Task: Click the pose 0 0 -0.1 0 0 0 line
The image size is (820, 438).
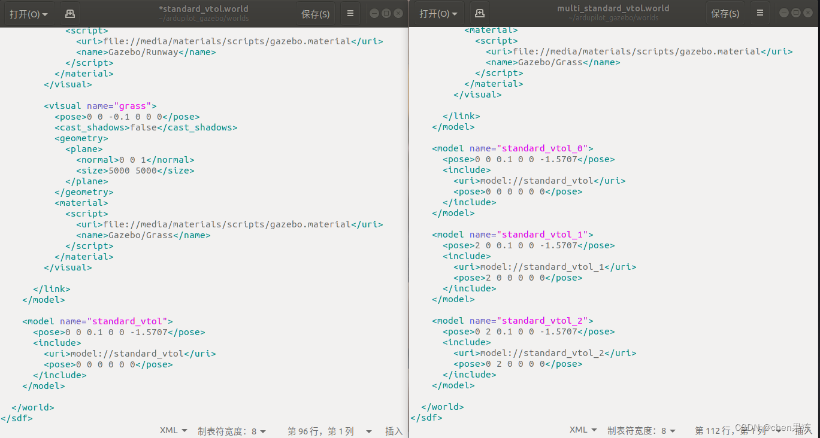Action: pyautogui.click(x=127, y=117)
